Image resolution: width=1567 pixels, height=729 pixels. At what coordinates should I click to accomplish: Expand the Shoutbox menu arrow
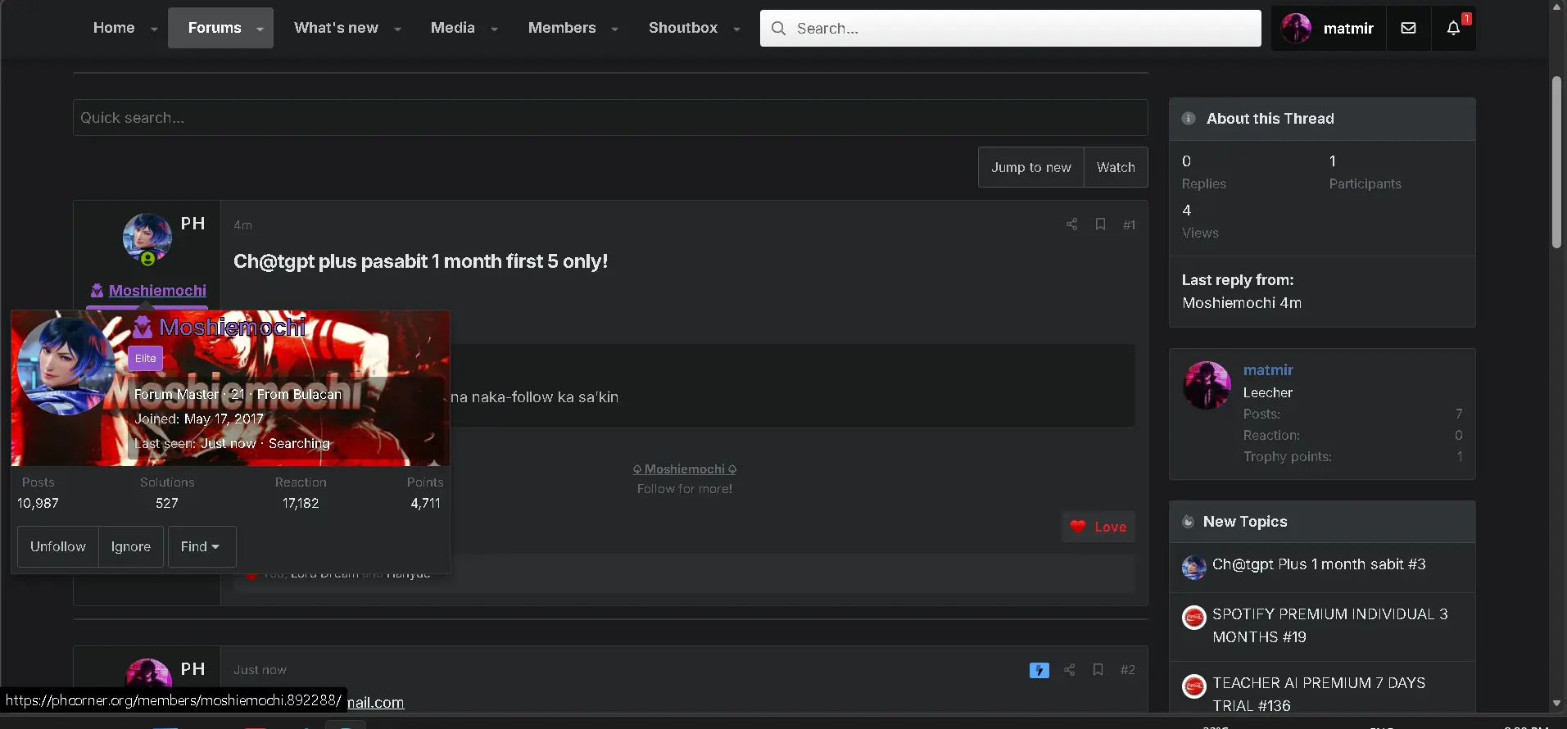point(736,29)
